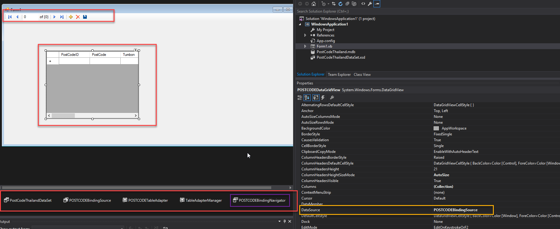
Task: Click the DataGridView horizontal scrollbar thumb
Action: (63, 115)
